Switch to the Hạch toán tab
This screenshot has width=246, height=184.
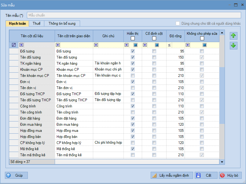click(17, 23)
